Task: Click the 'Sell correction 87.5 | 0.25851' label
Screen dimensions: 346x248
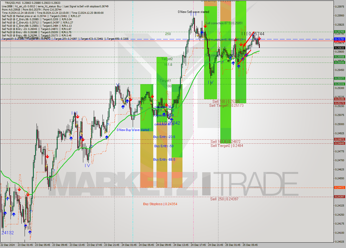Action: pos(224,23)
